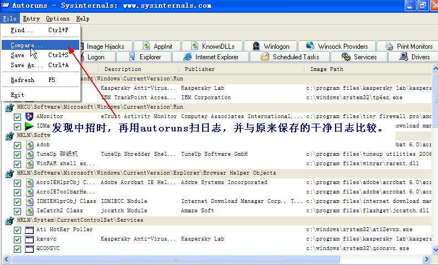Click the Winsock Providers globe icon
This screenshot has height=265, width=438.
(310, 45)
